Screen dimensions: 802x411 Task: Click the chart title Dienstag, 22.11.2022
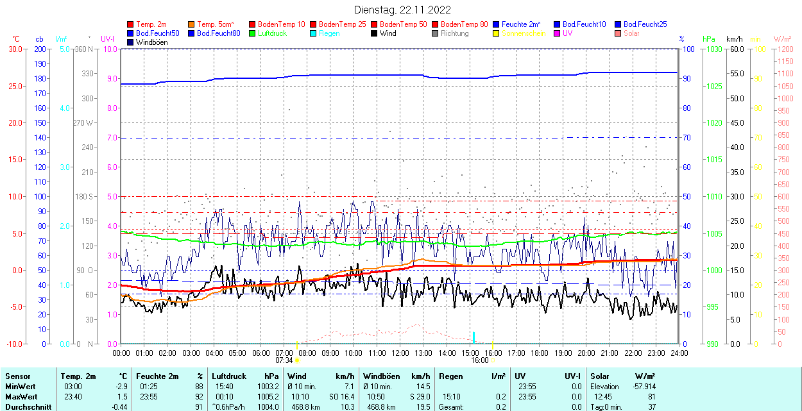click(x=402, y=10)
